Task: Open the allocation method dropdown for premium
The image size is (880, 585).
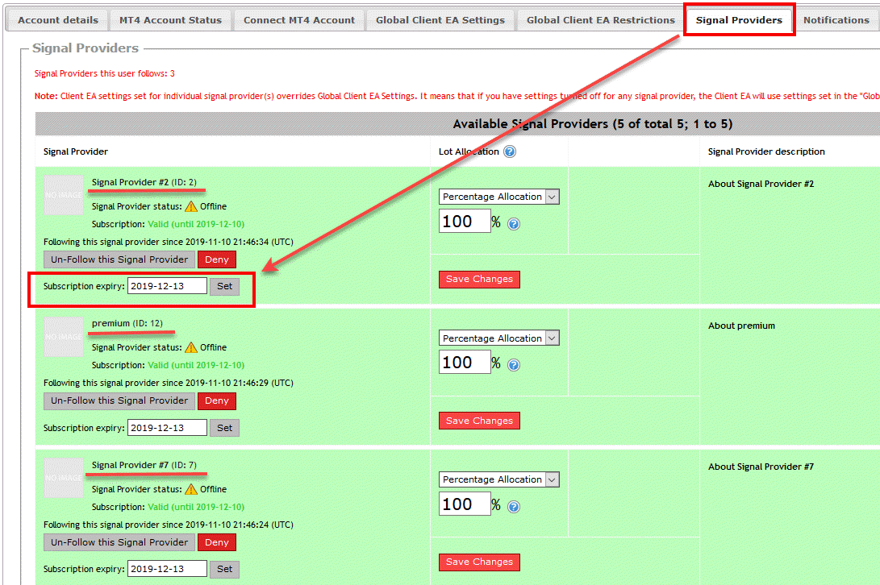Action: (498, 338)
